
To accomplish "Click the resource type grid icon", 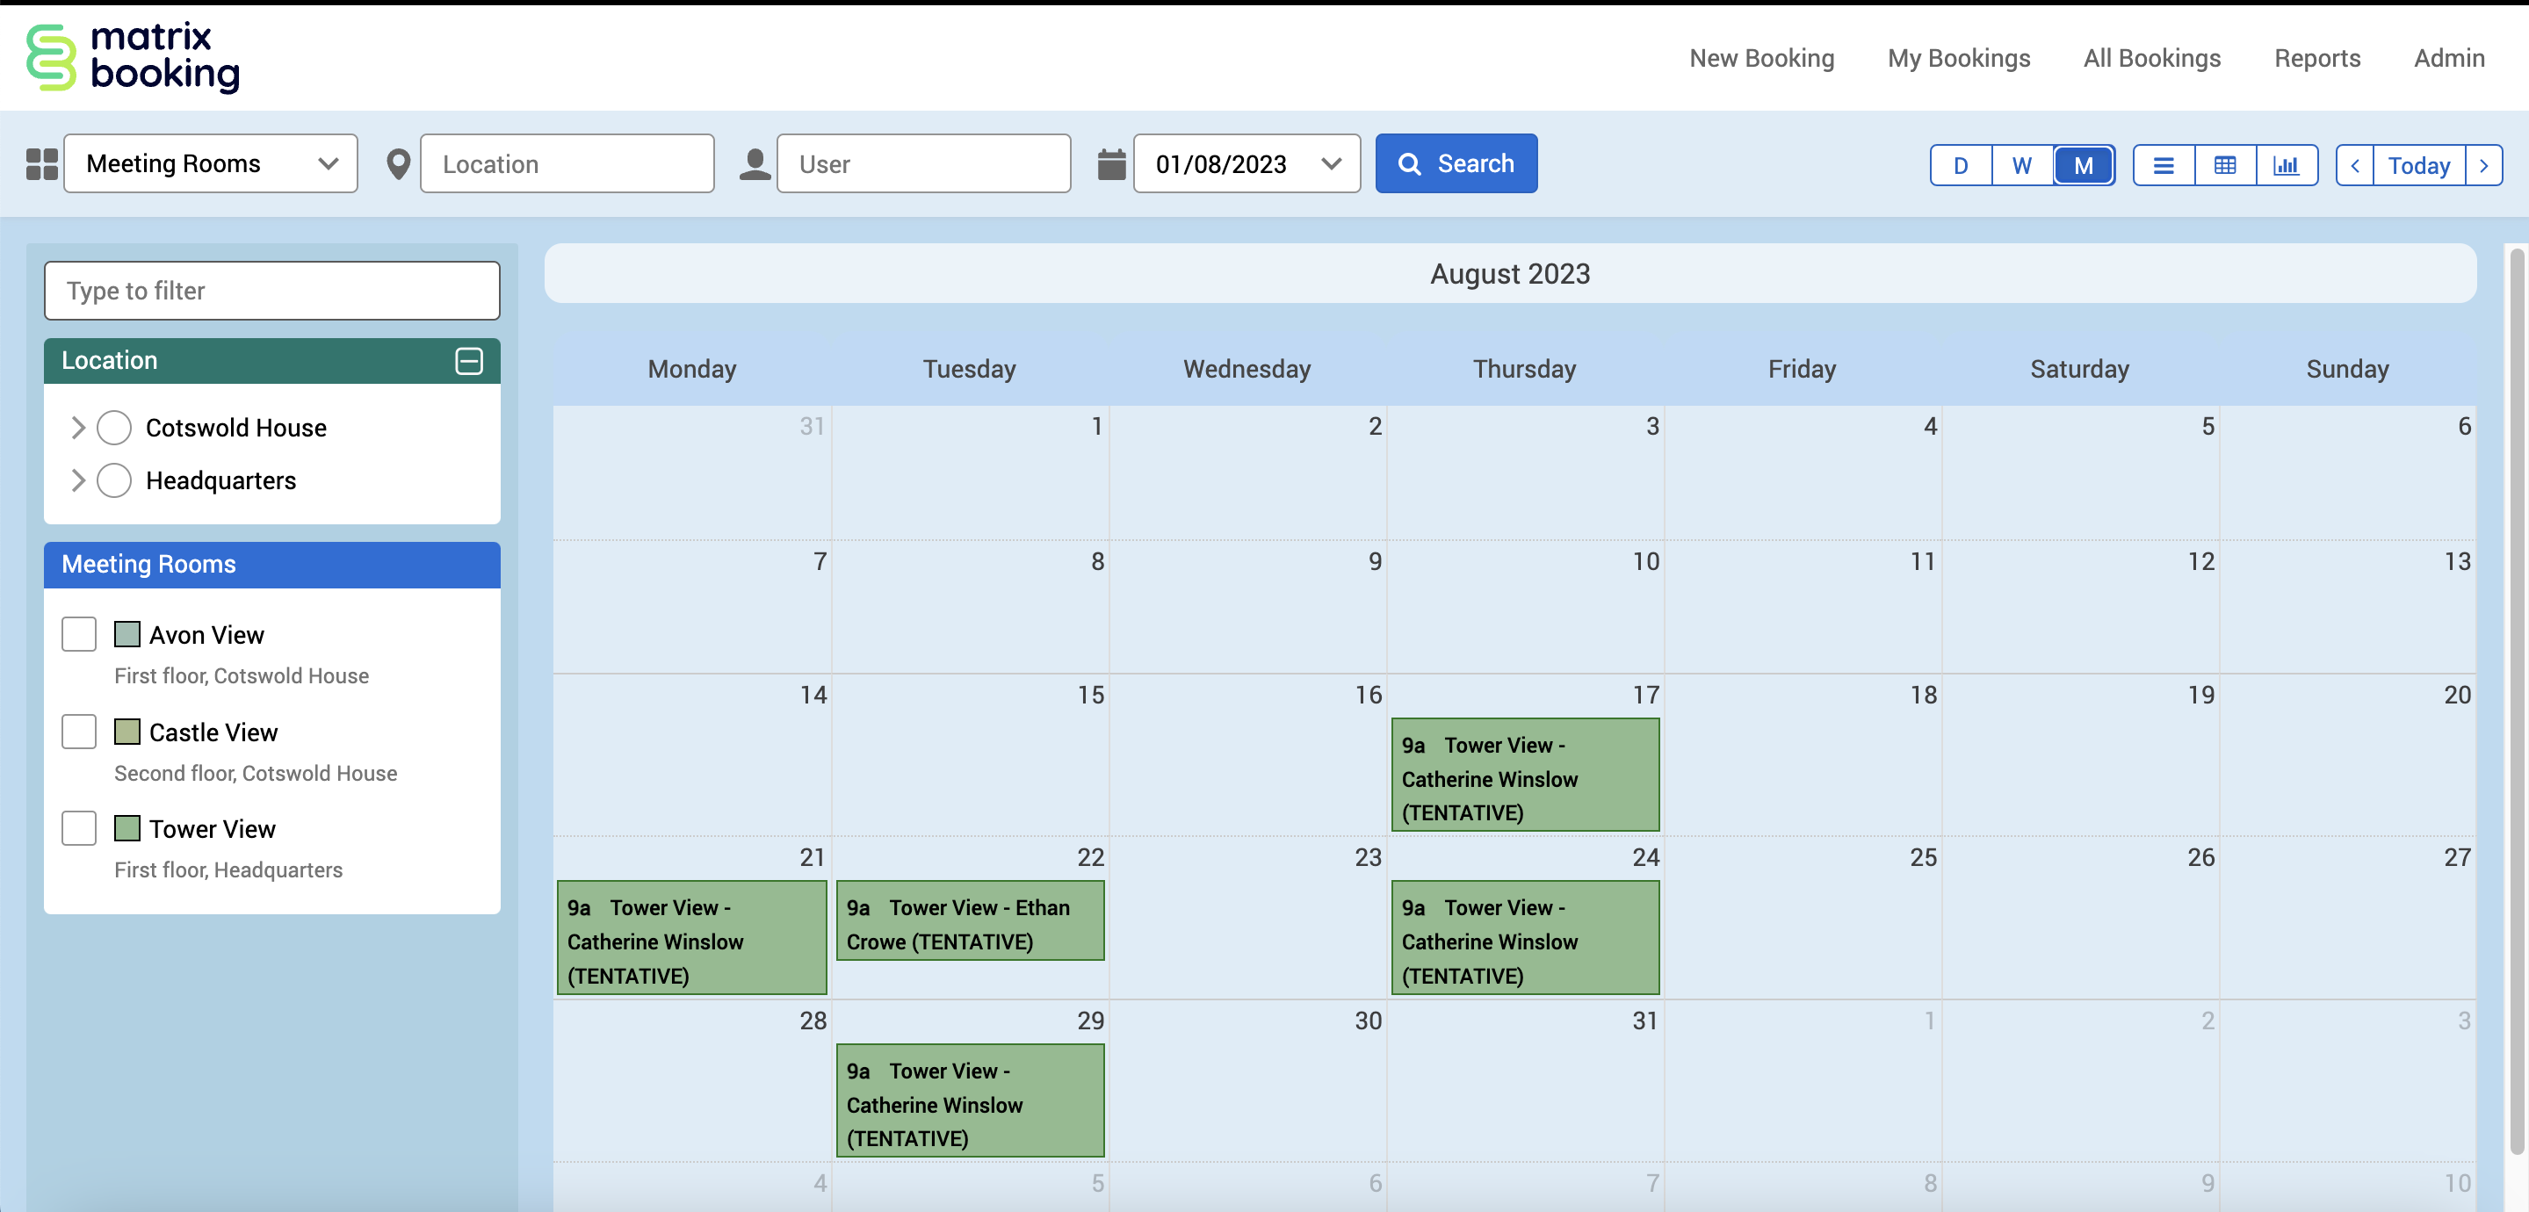I will click(42, 164).
